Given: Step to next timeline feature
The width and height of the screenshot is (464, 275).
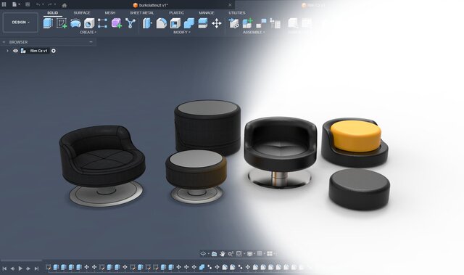Looking at the screenshot, I should (x=28, y=268).
